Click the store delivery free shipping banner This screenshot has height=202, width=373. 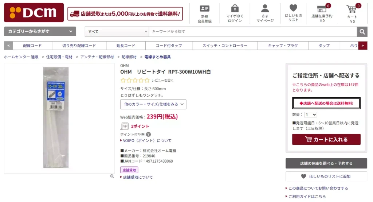tap(326, 103)
